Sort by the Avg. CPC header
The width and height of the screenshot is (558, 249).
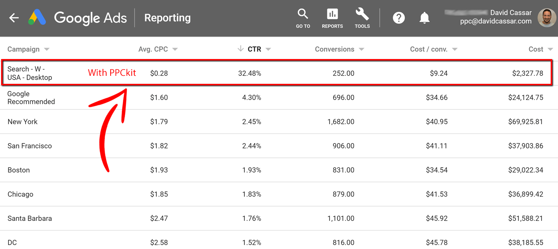pos(153,49)
